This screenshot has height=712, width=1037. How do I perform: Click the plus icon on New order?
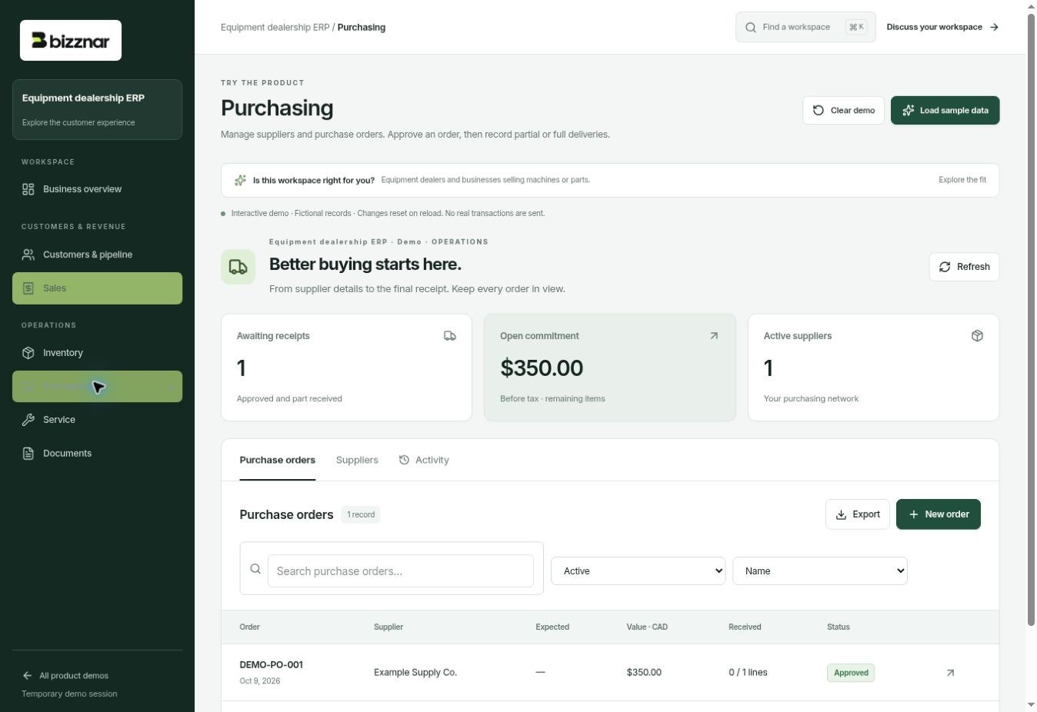pos(913,515)
